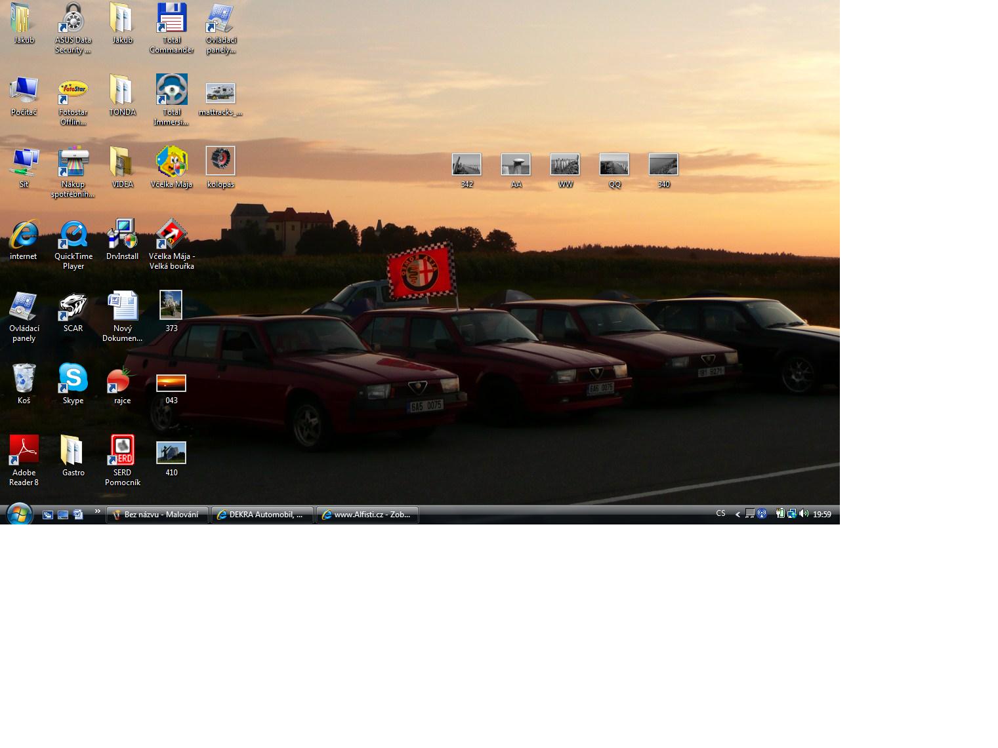This screenshot has width=998, height=748.
Task: Open the volume speaker tray icon
Action: [x=804, y=514]
